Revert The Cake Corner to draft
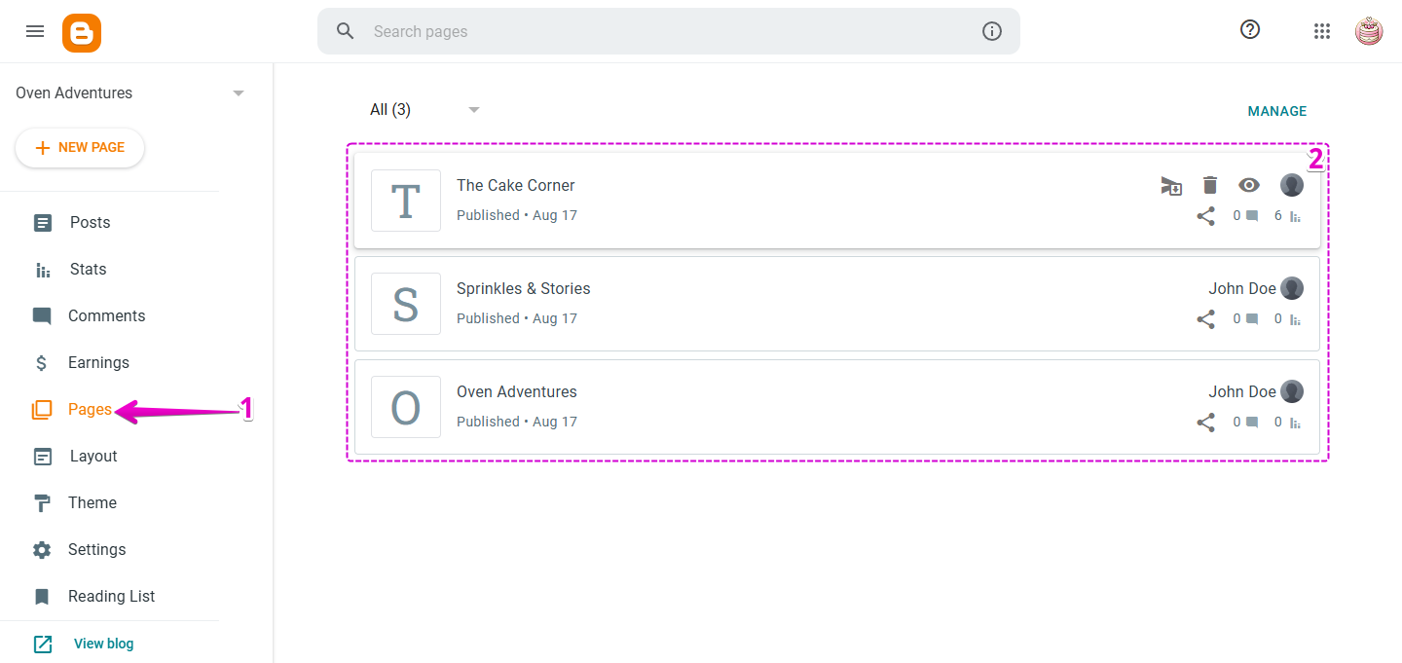Image resolution: width=1402 pixels, height=663 pixels. 1171,185
